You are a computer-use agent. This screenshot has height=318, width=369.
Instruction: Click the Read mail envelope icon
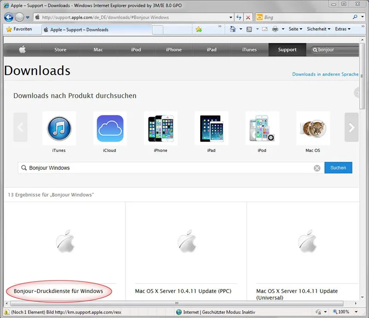pyautogui.click(x=265, y=29)
